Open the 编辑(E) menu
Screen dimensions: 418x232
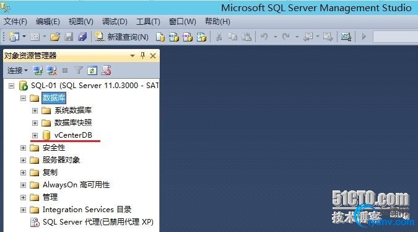tap(48, 21)
